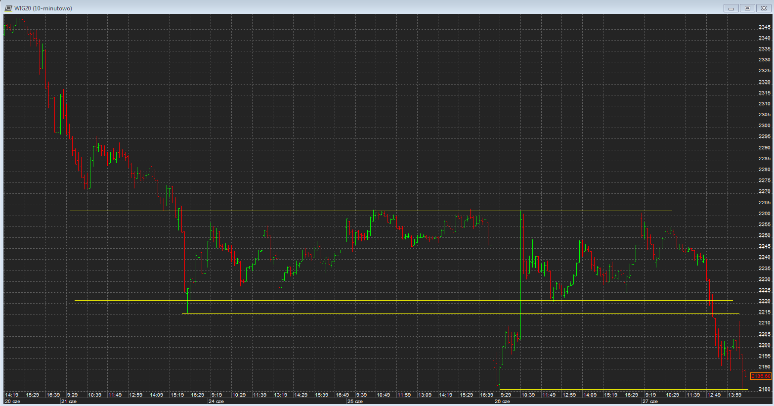Close the WIG20 chart window
Screen dimensions: 774x406
(x=763, y=8)
